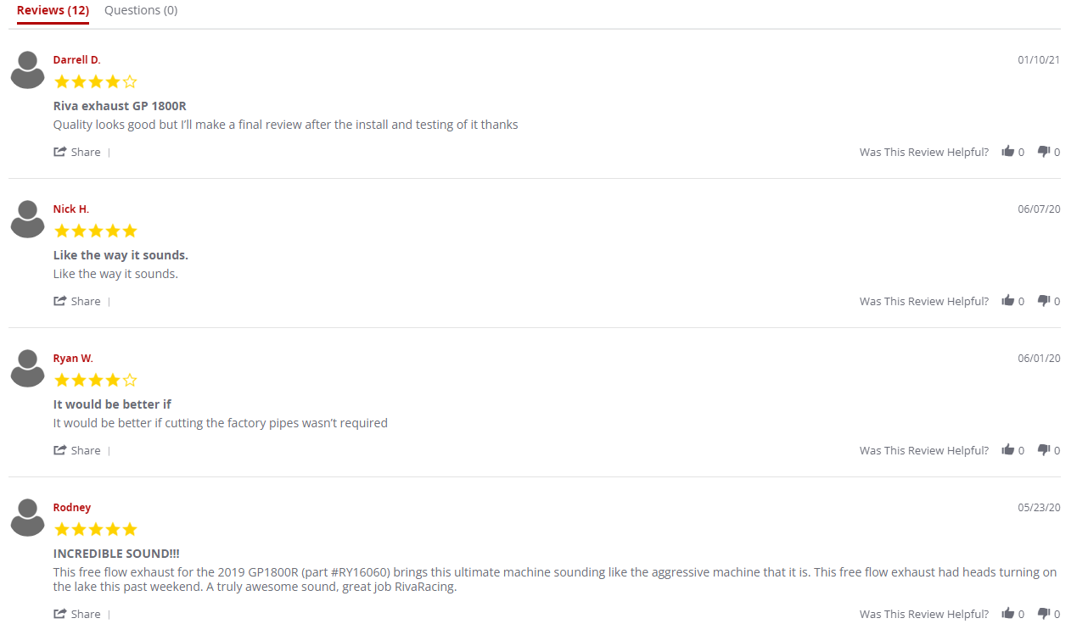1088x635 pixels.
Task: Thumbs down Darrell D.'s review
Action: pyautogui.click(x=1044, y=152)
